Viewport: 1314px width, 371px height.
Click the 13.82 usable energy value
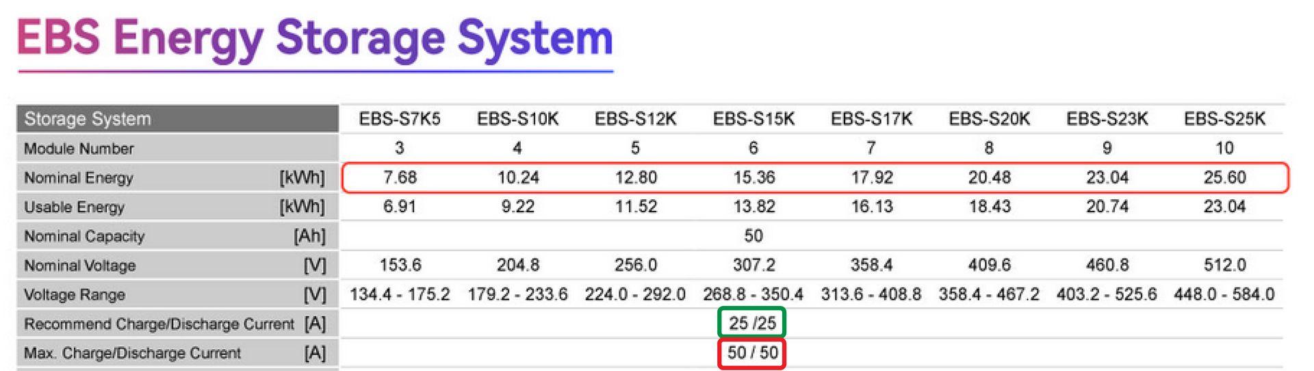pos(753,207)
